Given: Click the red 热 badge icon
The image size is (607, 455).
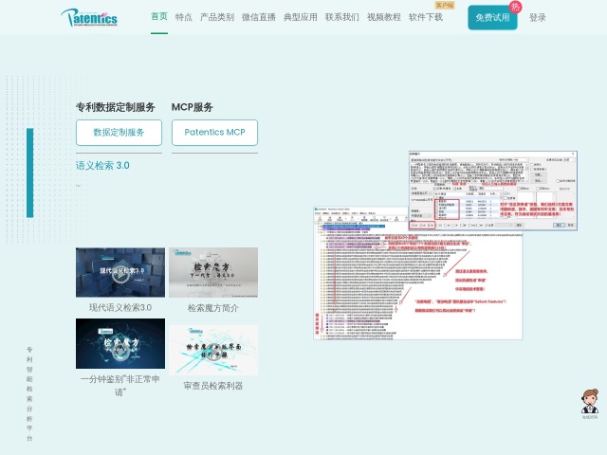Looking at the screenshot, I should (515, 7).
